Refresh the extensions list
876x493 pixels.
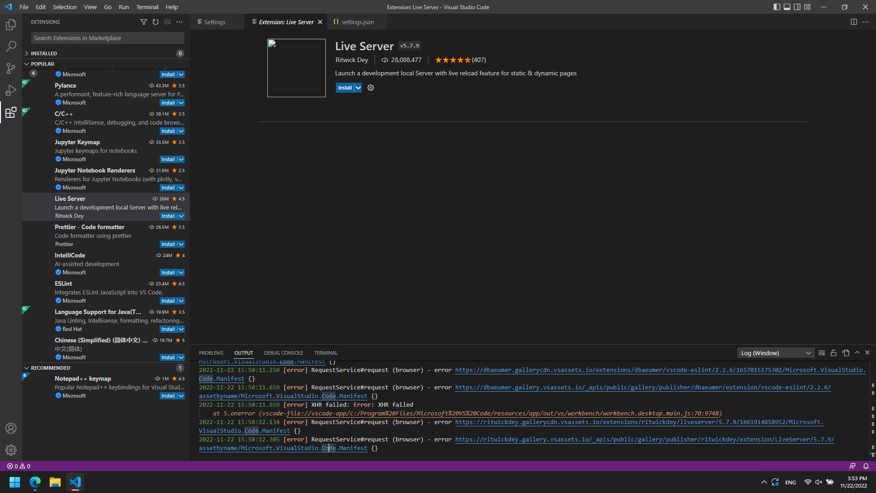click(x=156, y=21)
